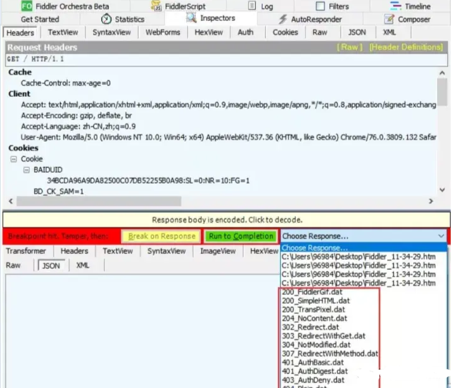Click the AutoResponder lightning bolt icon
Image resolution: width=451 pixels, height=388 pixels.
[283, 19]
